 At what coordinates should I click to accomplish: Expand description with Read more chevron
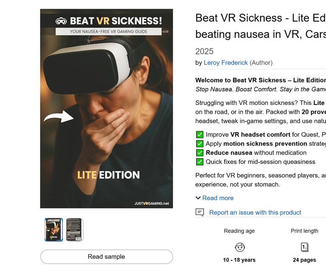(198, 198)
